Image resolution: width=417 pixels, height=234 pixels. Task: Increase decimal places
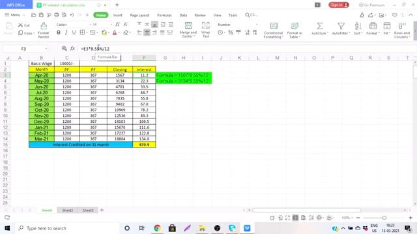click(247, 32)
